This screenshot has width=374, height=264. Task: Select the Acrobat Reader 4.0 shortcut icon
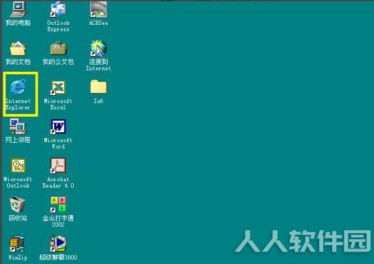click(58, 166)
